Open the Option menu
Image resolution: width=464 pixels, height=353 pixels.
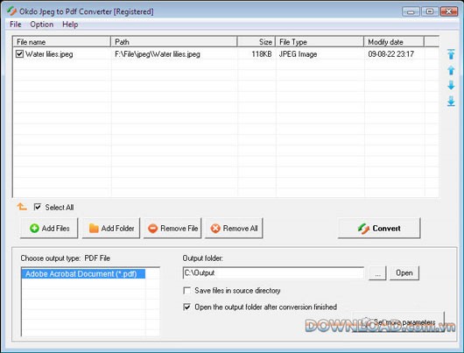pos(42,25)
